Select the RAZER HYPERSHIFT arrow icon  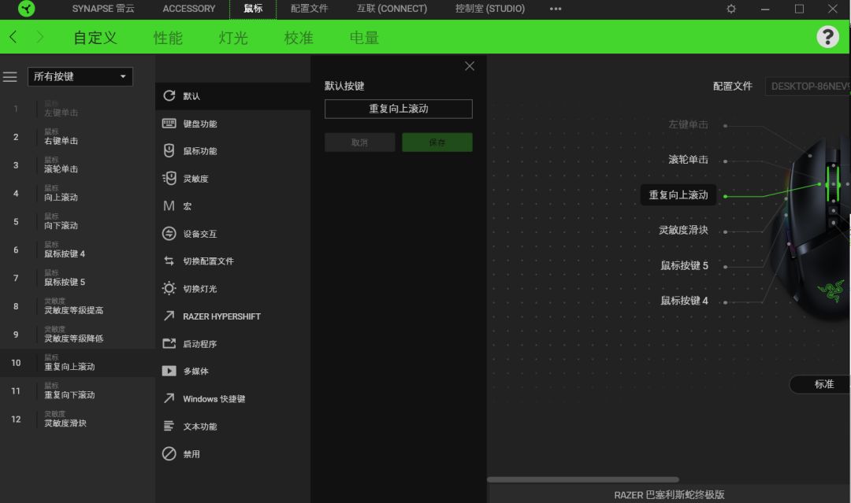click(169, 316)
